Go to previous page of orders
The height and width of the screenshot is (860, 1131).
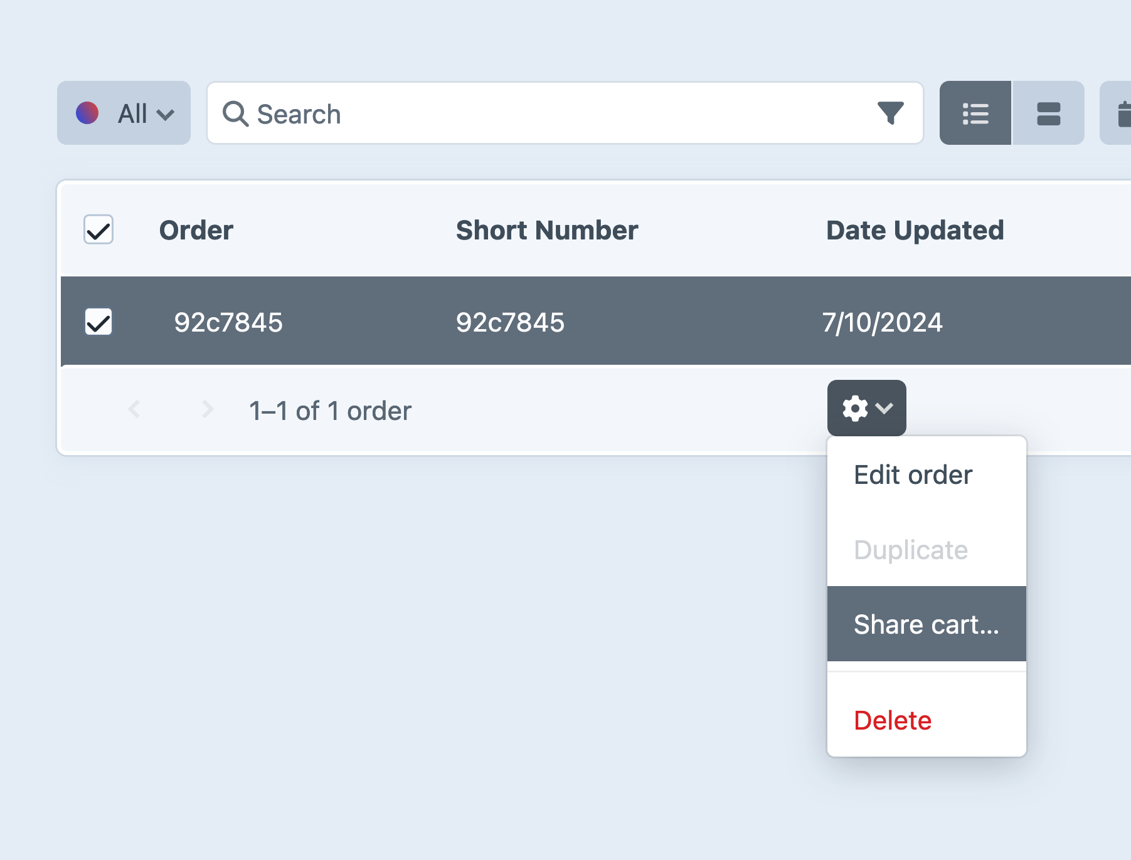pyautogui.click(x=134, y=409)
